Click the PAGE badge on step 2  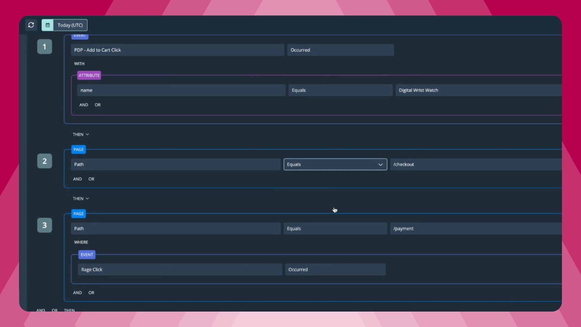pos(79,149)
